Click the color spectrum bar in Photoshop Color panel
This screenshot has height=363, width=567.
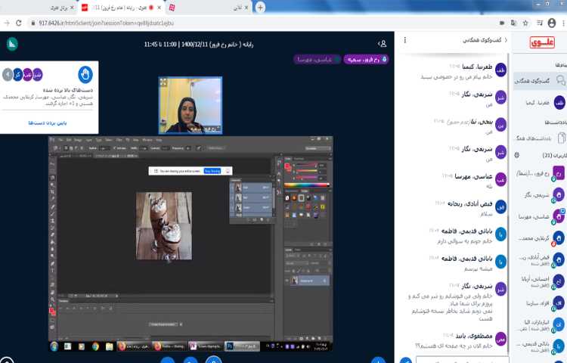pos(307,185)
